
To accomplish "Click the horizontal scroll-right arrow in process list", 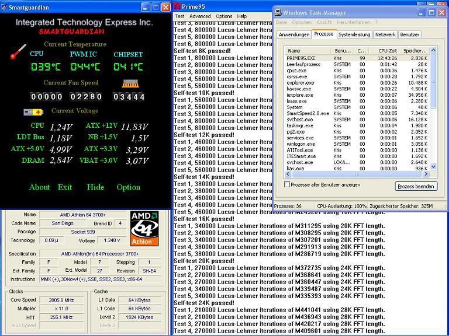I will click(426, 174).
